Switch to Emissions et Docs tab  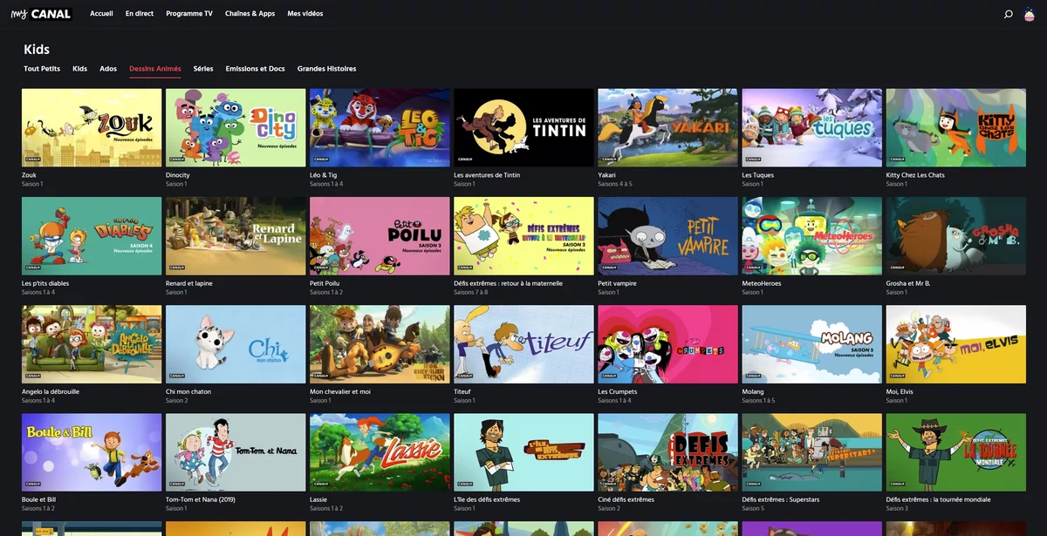(255, 69)
